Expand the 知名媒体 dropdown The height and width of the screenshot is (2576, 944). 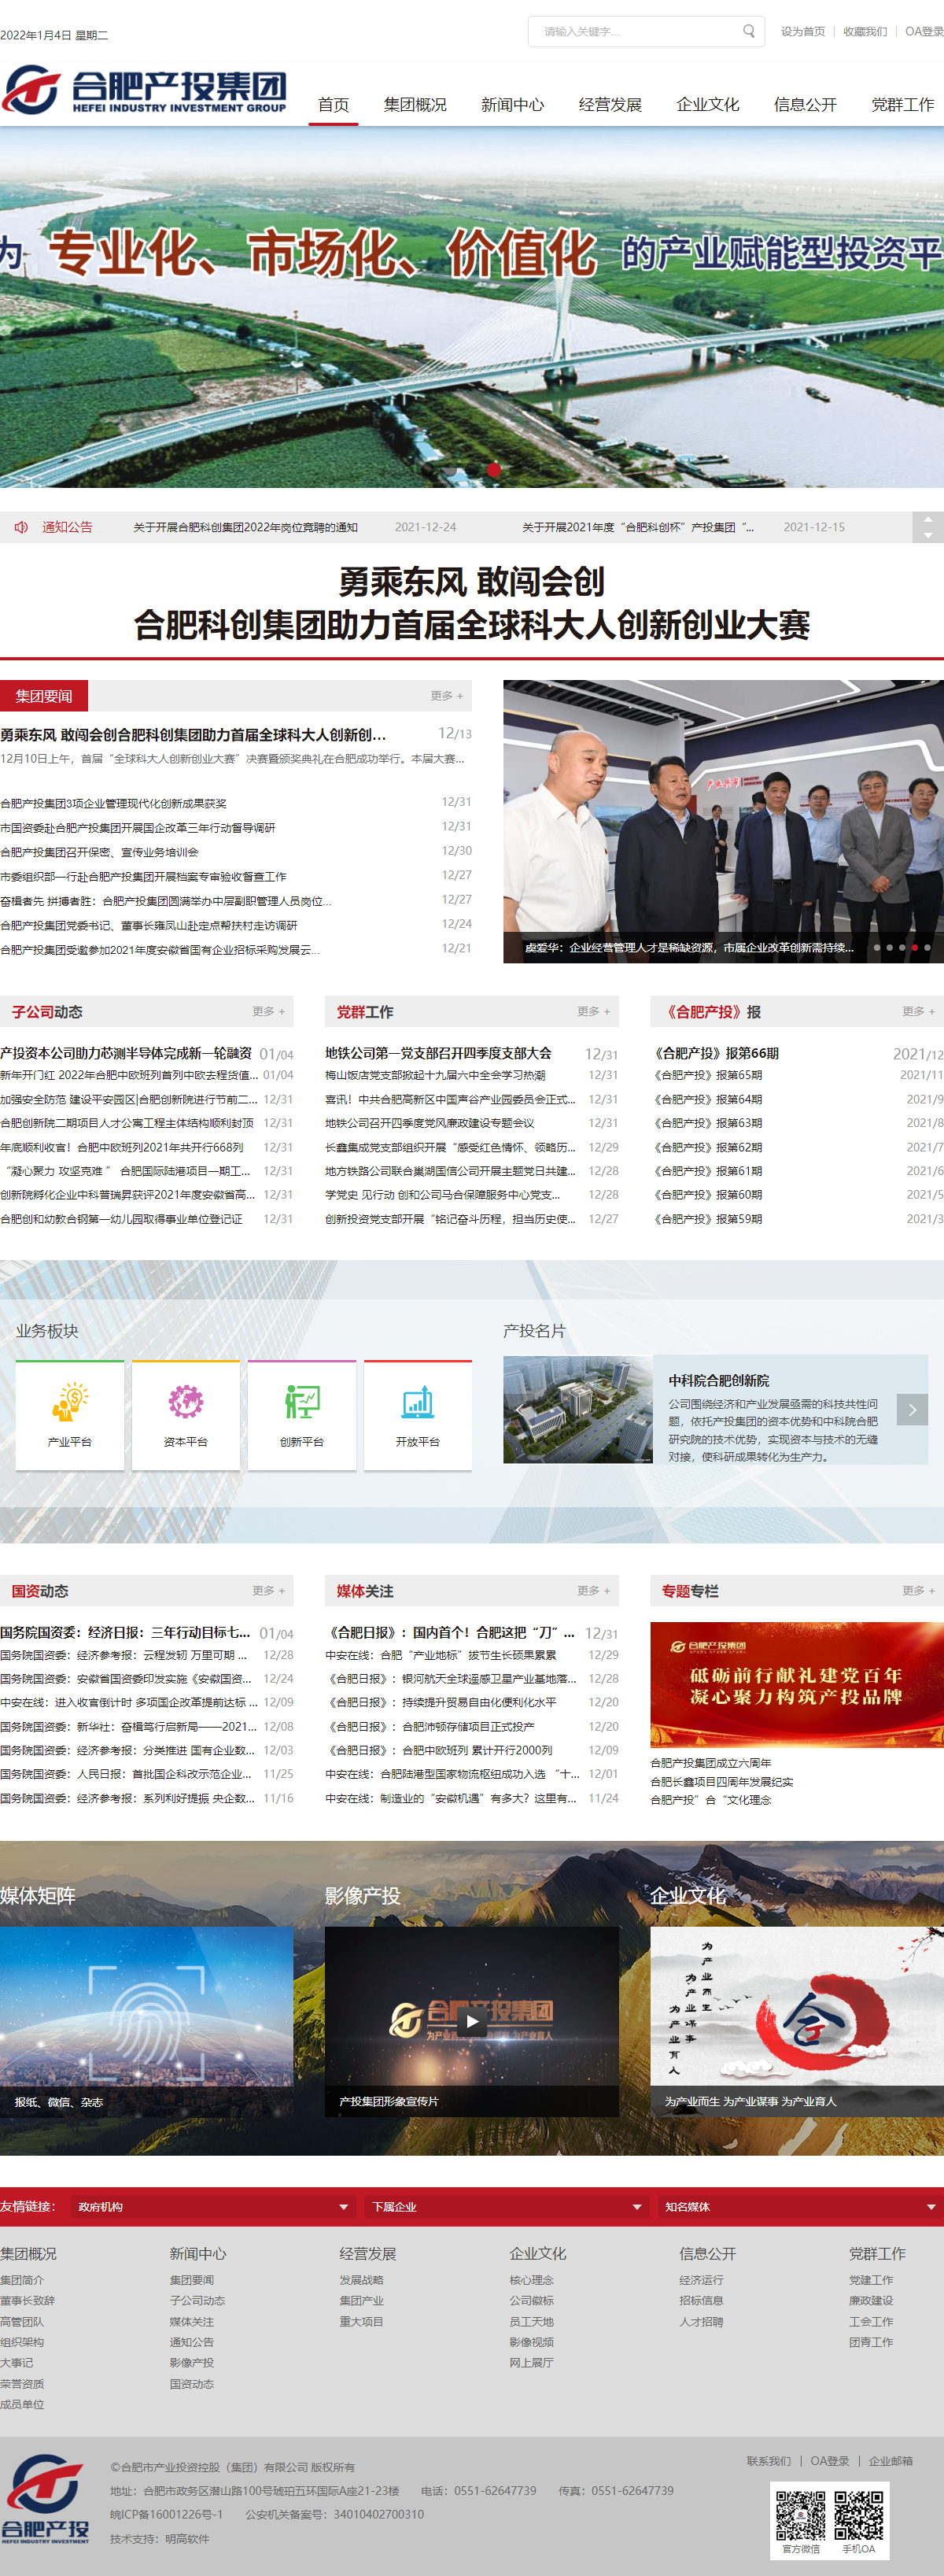[800, 2206]
